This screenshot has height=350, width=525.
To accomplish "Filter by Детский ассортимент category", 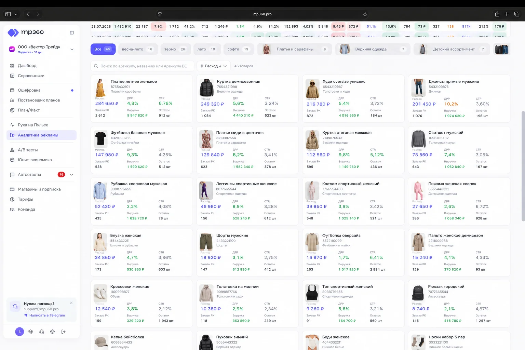I will pyautogui.click(x=452, y=49).
